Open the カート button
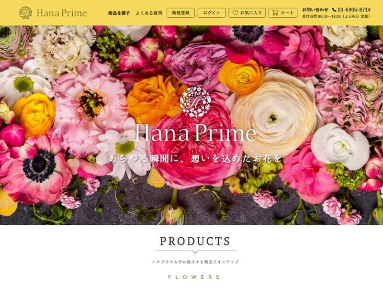Viewport: 383px width, 287px height. (283, 13)
